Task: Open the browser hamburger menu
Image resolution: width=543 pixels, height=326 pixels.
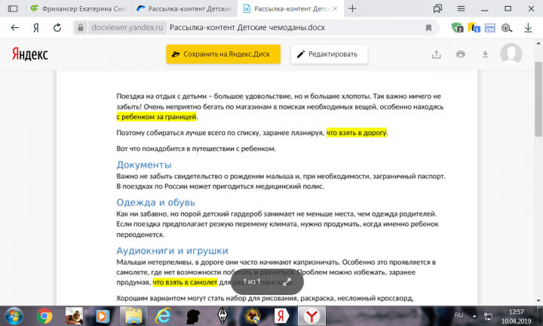Action: [461, 8]
